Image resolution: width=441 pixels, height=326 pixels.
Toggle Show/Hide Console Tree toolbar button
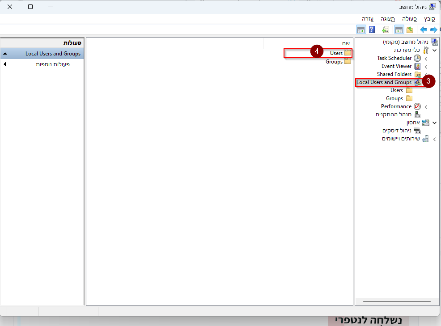399,30
